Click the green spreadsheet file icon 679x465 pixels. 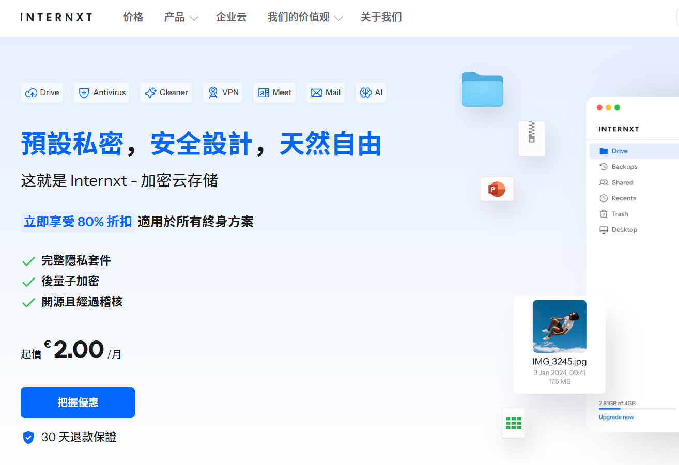point(513,423)
